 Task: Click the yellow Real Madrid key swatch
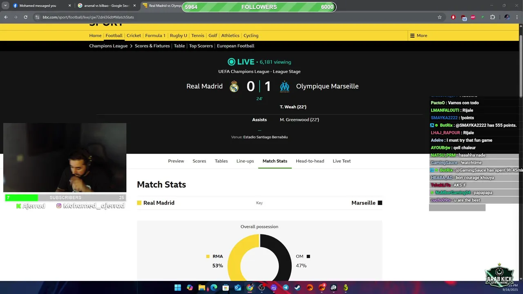[x=139, y=203]
